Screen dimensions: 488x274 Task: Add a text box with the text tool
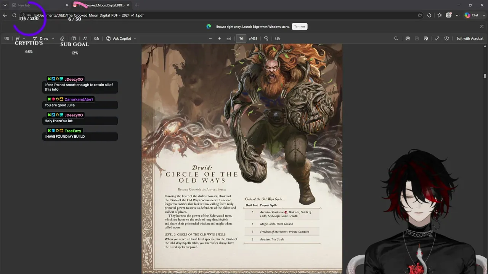(x=74, y=38)
